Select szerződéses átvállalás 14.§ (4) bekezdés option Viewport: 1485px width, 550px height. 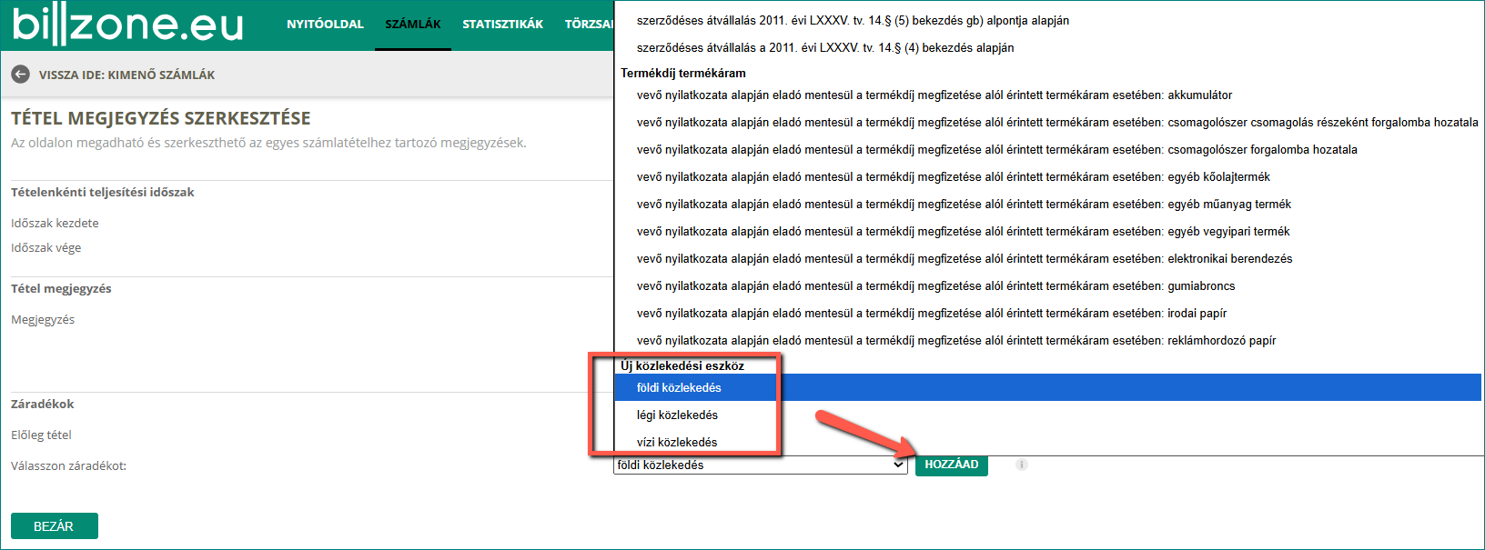(x=824, y=48)
